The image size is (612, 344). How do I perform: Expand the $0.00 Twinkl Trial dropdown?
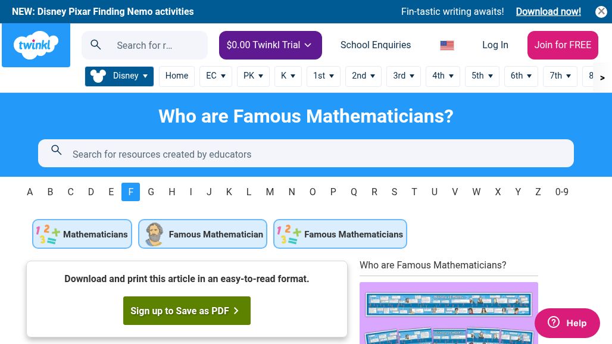[270, 45]
